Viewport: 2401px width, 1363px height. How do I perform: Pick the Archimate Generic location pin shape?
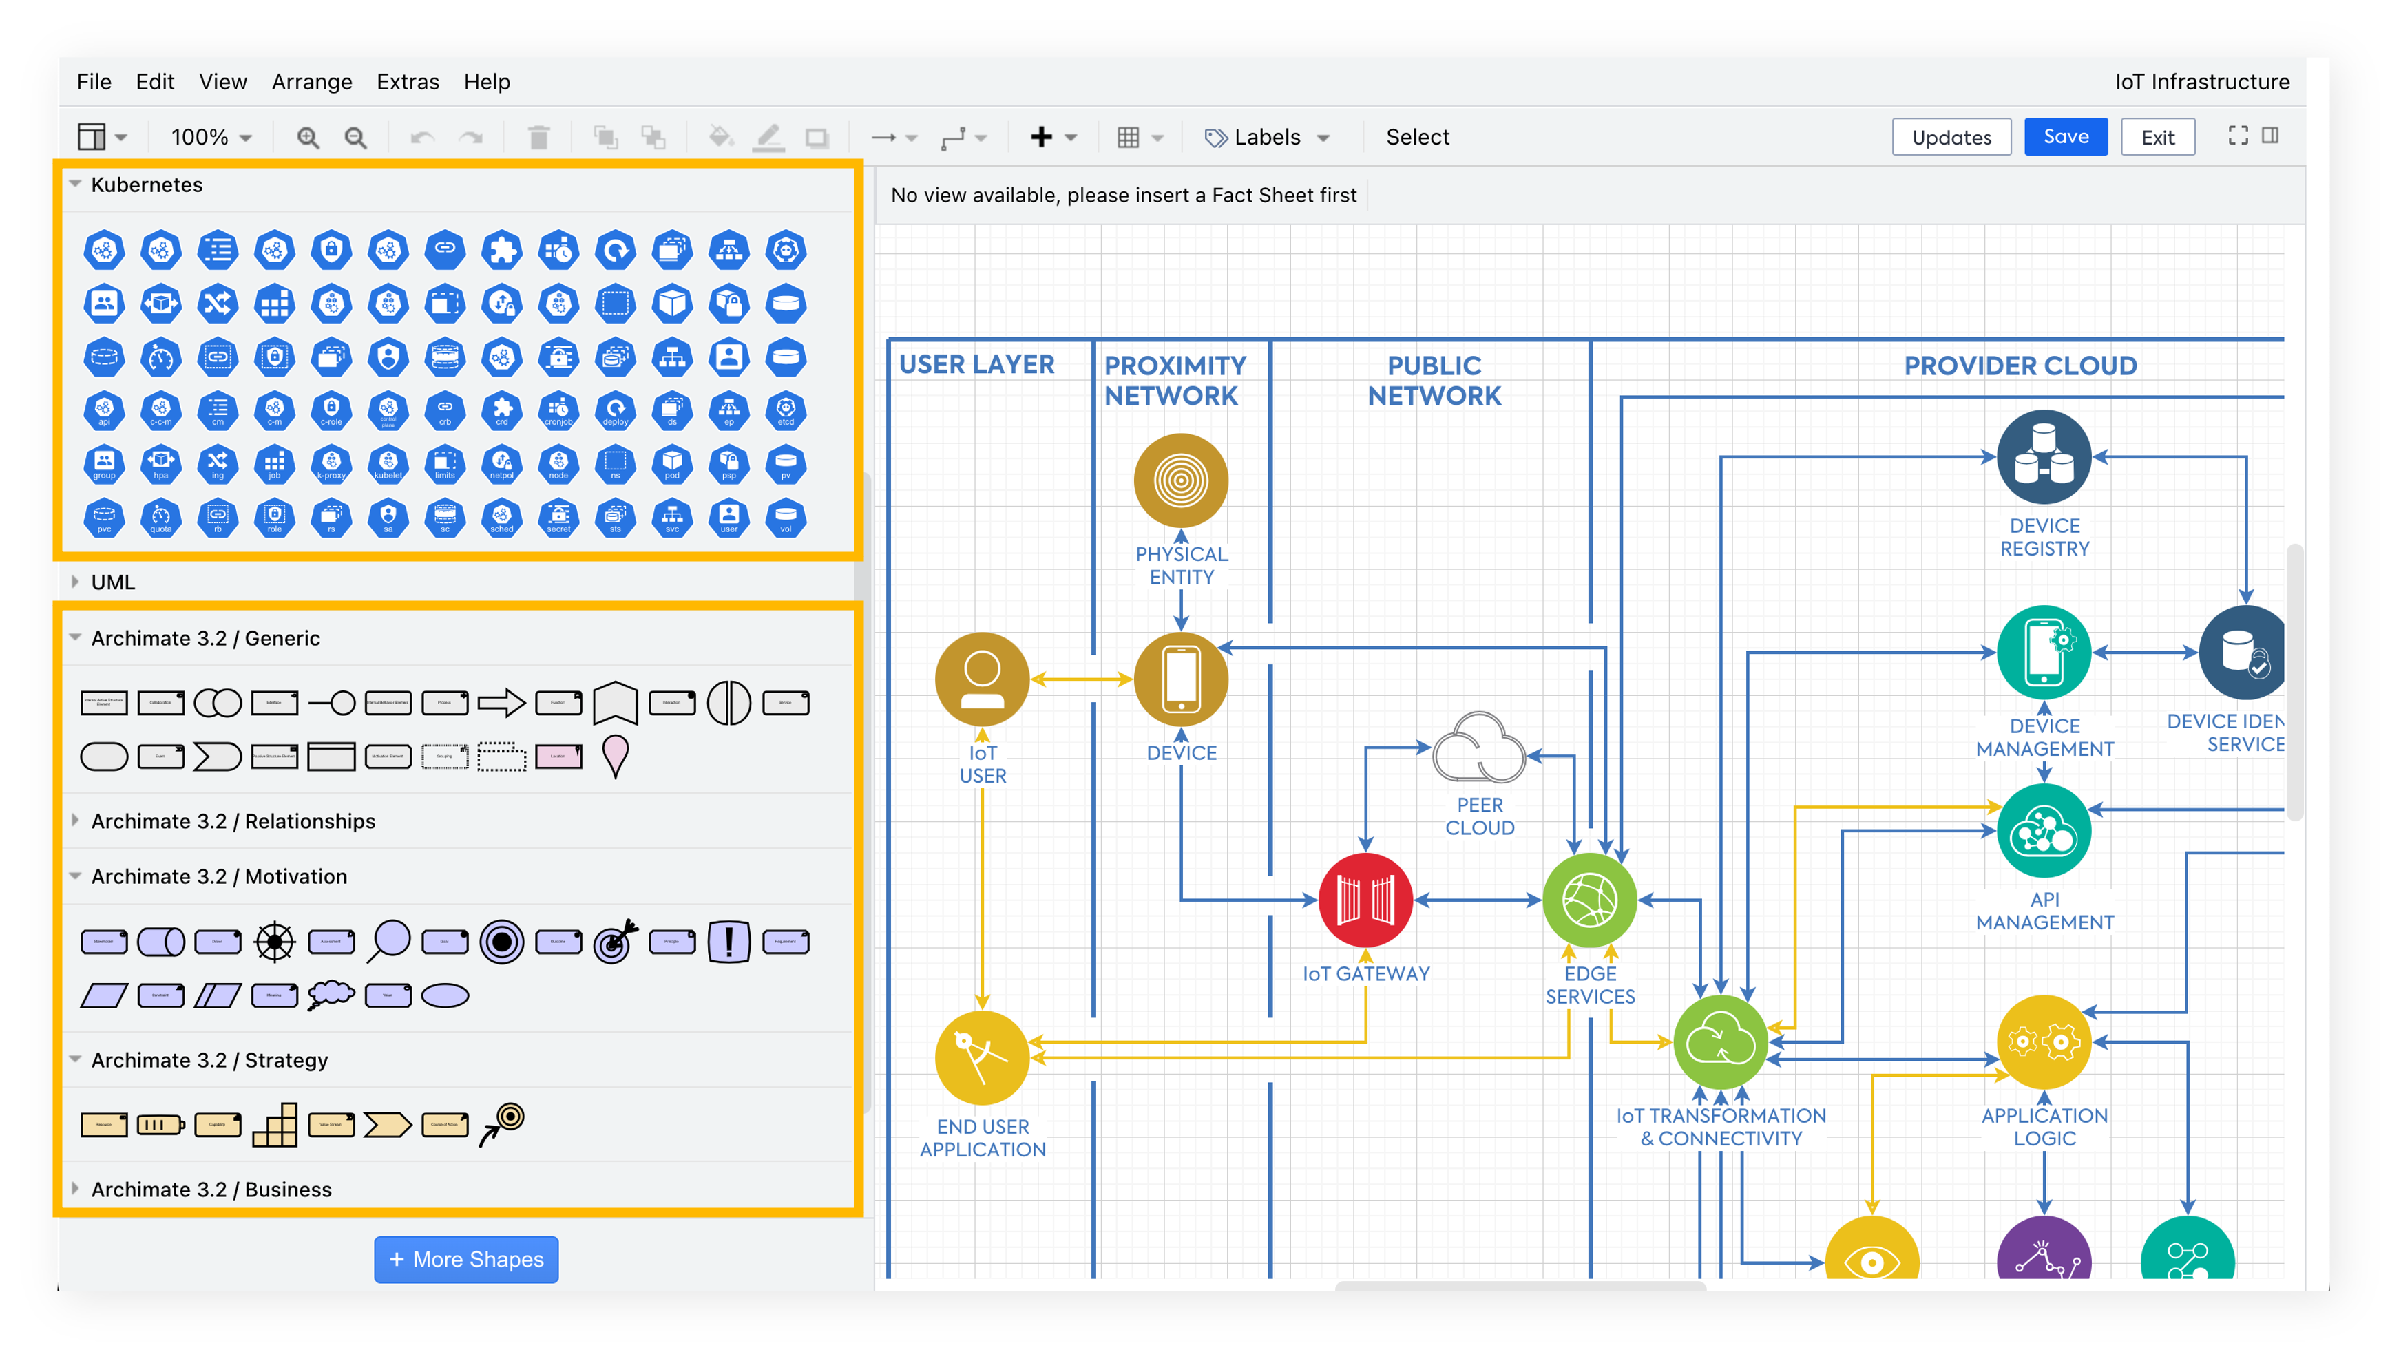coord(615,757)
